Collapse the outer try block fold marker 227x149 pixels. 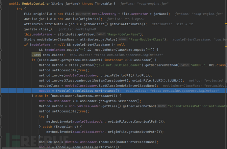pyautogui.click(x=2, y=9)
